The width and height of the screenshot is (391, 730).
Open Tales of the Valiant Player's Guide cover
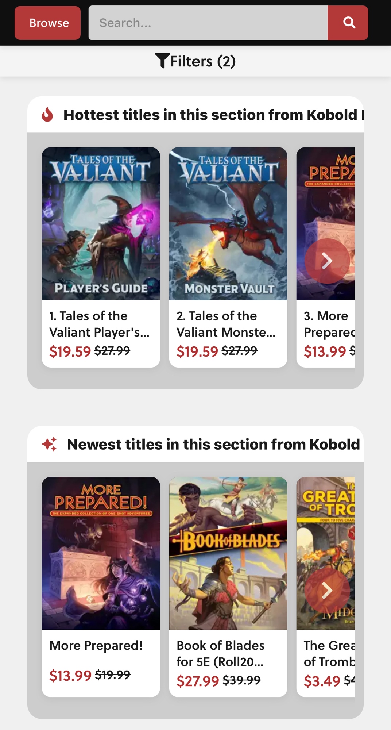click(101, 223)
